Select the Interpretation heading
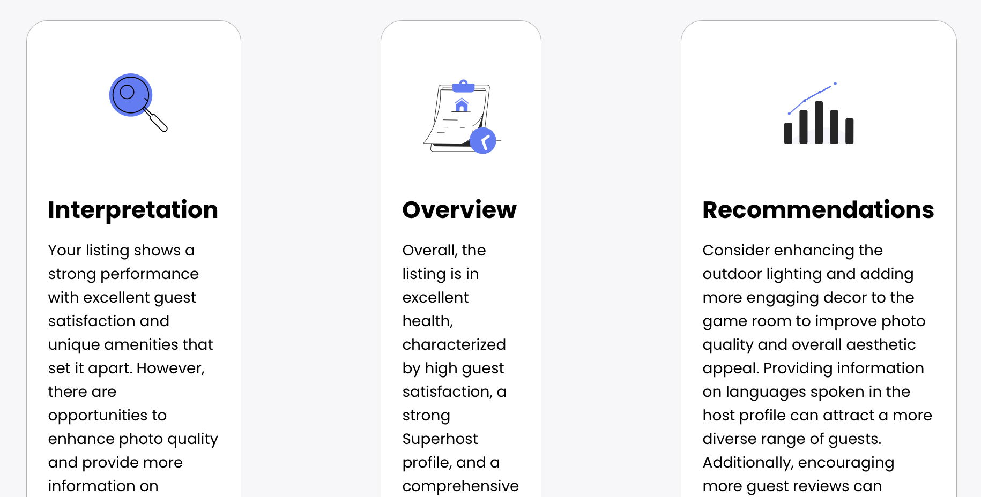The image size is (981, 497). click(133, 210)
